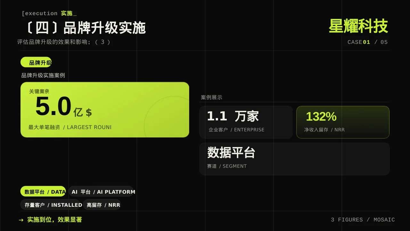Open the 132% NRR card
Screen dimensions: 410x231
pos(343,122)
